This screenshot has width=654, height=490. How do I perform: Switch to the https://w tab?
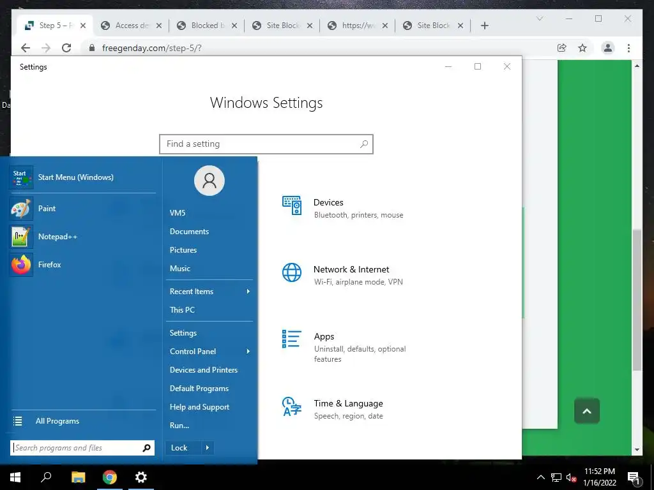pyautogui.click(x=358, y=26)
